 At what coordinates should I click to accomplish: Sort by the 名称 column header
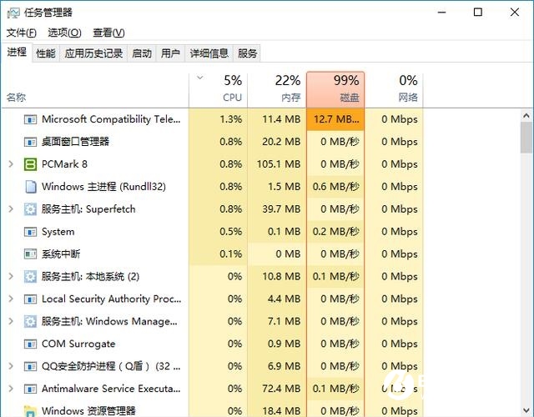tap(95, 90)
